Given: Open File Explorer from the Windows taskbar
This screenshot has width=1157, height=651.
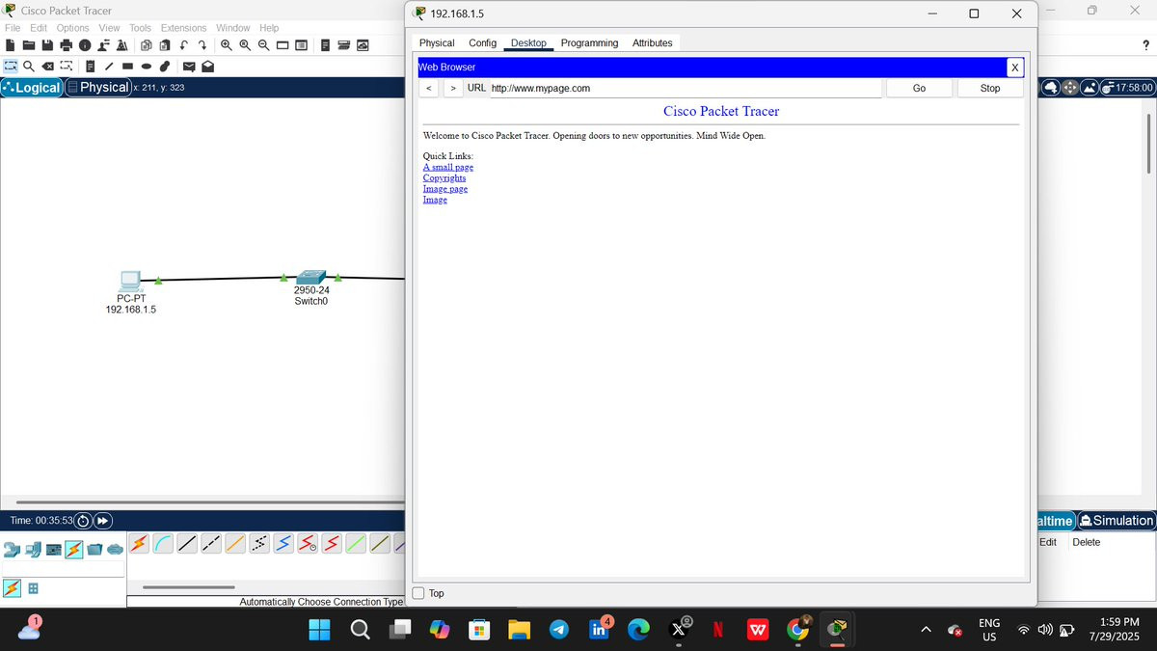Looking at the screenshot, I should (x=520, y=630).
